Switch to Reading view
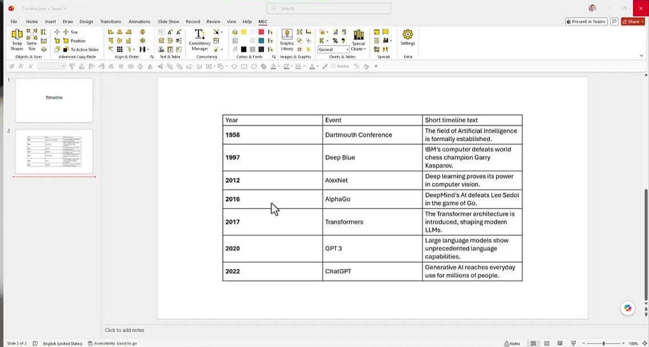This screenshot has height=347, width=649. [559, 343]
